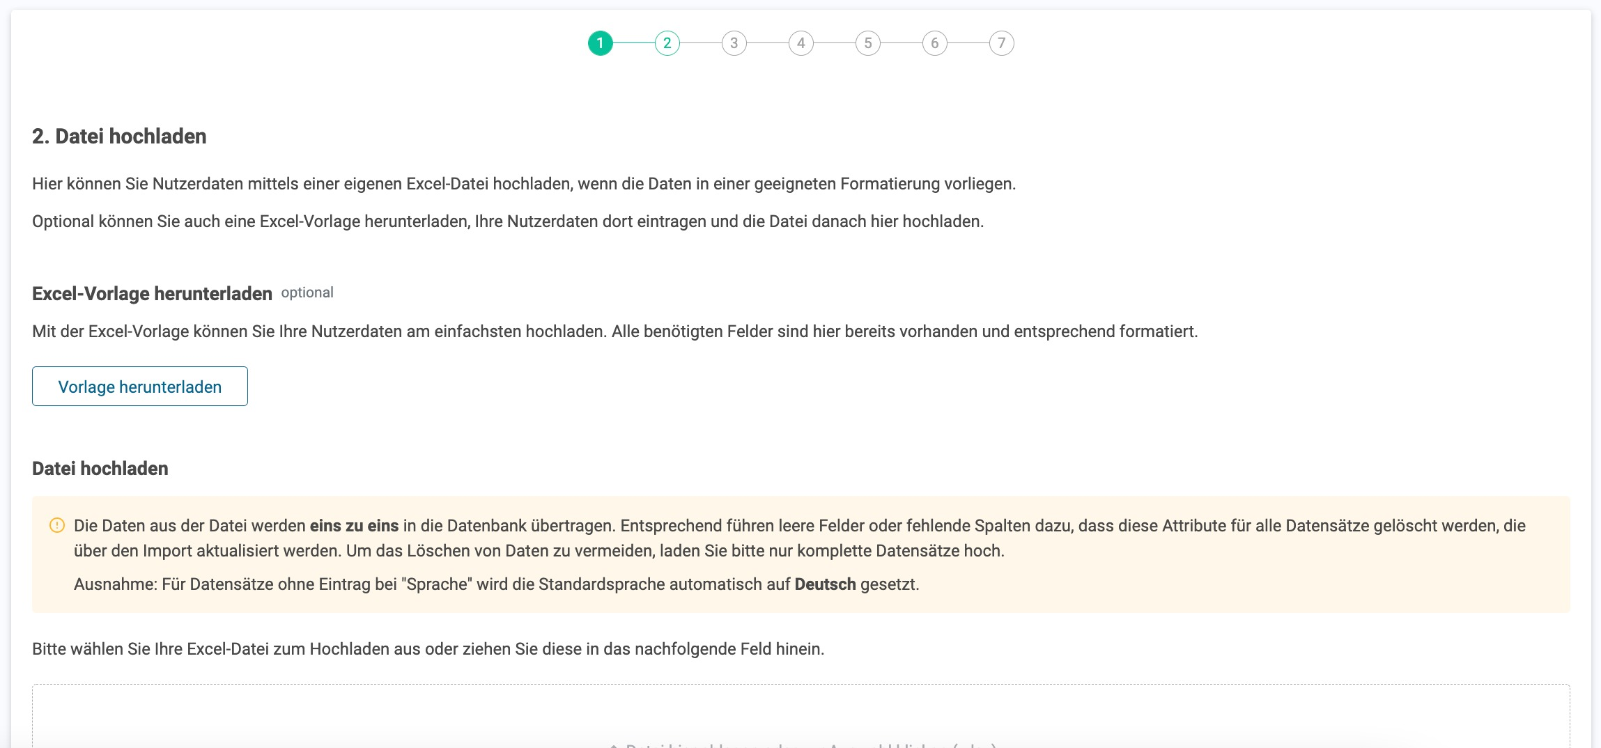1601x748 pixels.
Task: Click the 'optional' label beside the heading
Action: (307, 293)
